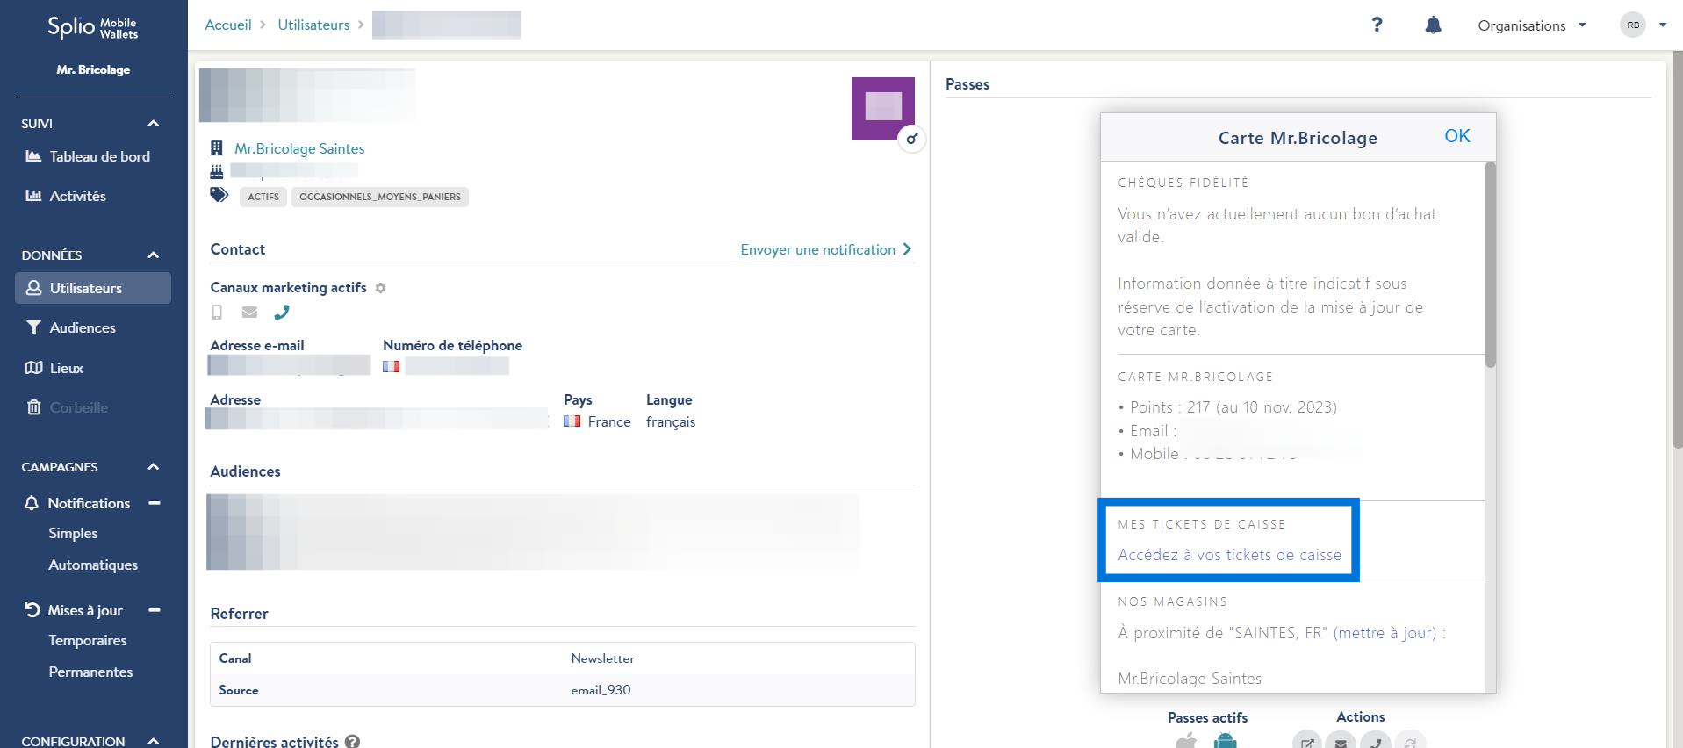Click the birthday cake icon
Viewport: 1683px width, 748px height.
click(217, 171)
